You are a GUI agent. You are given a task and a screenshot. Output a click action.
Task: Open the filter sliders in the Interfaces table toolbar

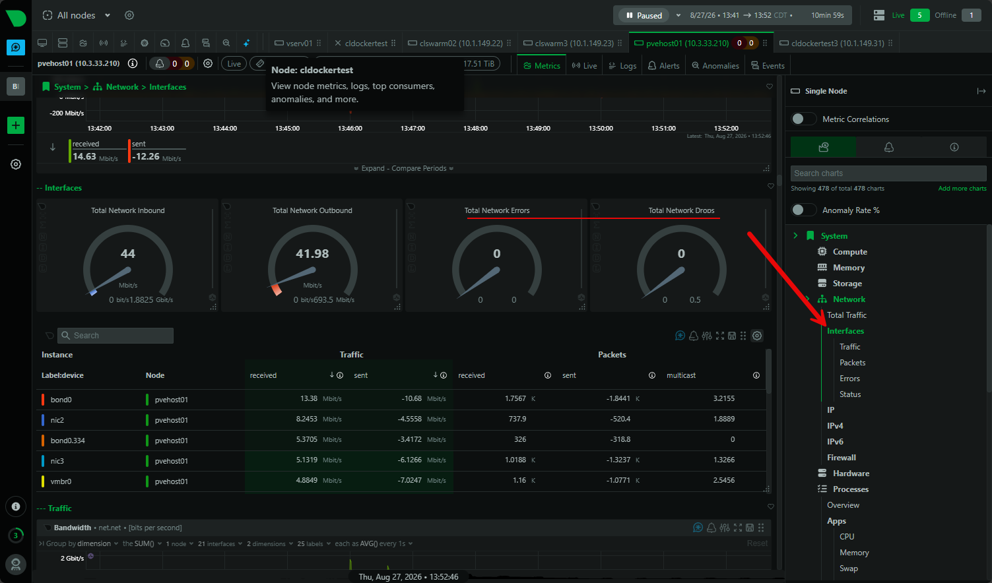(707, 336)
